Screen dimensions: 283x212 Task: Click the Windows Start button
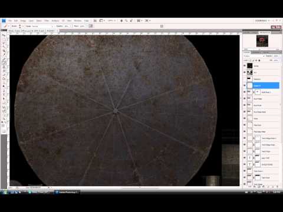coord(4,192)
